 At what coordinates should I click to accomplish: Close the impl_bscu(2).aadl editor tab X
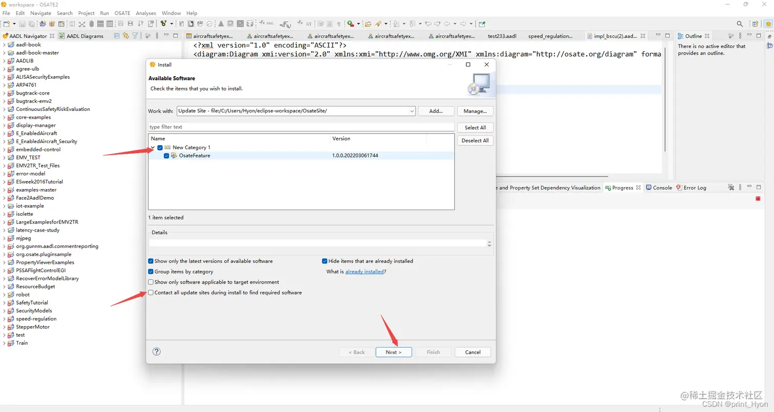643,36
